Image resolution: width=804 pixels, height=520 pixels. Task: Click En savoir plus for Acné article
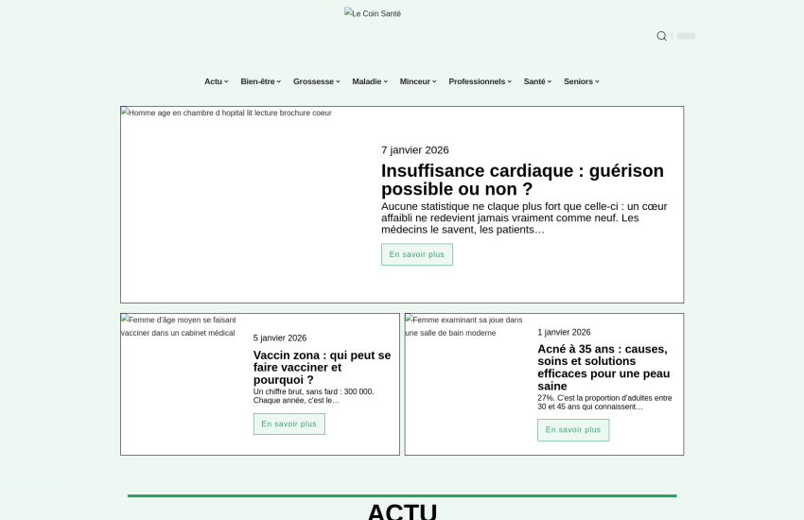point(573,430)
